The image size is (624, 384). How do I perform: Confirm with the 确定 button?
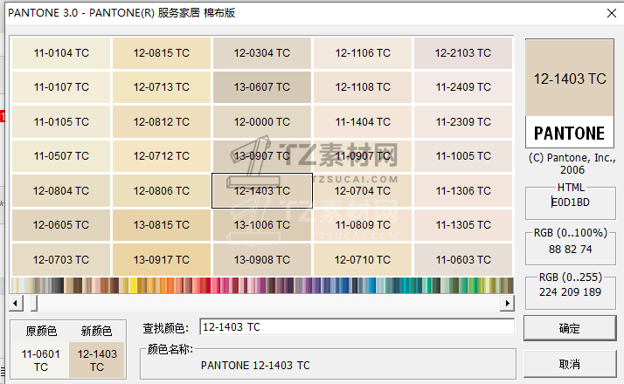(570, 328)
